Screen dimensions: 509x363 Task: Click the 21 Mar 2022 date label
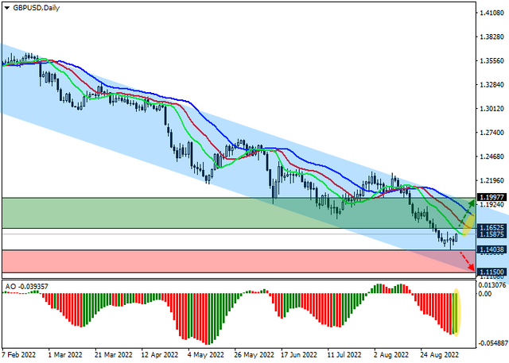114,355
